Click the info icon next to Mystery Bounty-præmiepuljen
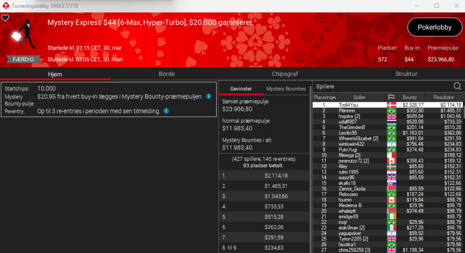Image resolution: width=465 pixels, height=253 pixels. [x=208, y=96]
